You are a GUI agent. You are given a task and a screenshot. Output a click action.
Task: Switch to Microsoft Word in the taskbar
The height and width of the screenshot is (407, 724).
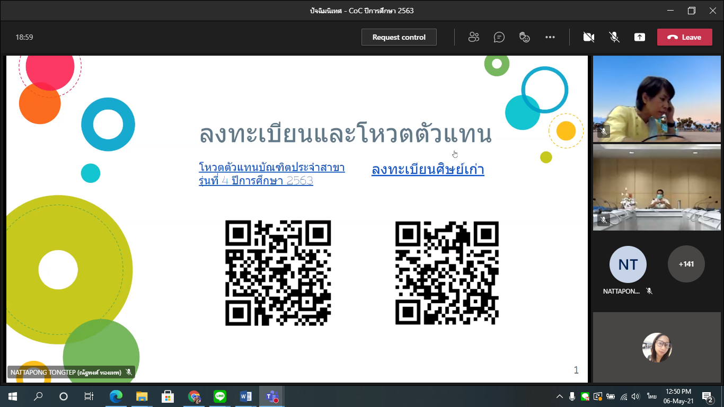[x=246, y=396]
